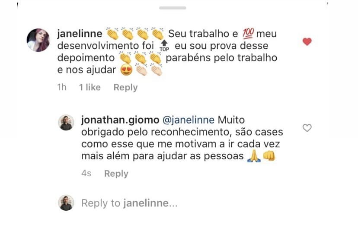Focus the "Reply to janelinne..." text field
The width and height of the screenshot is (358, 234).
coord(130,203)
